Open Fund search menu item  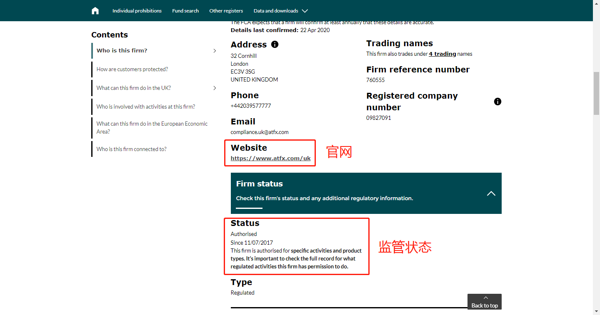(185, 11)
